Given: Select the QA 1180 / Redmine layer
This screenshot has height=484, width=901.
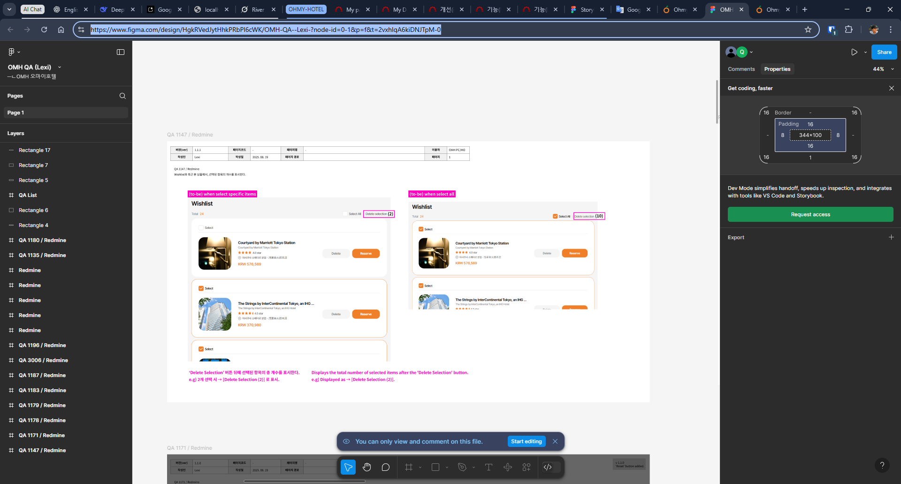Looking at the screenshot, I should tap(66, 240).
